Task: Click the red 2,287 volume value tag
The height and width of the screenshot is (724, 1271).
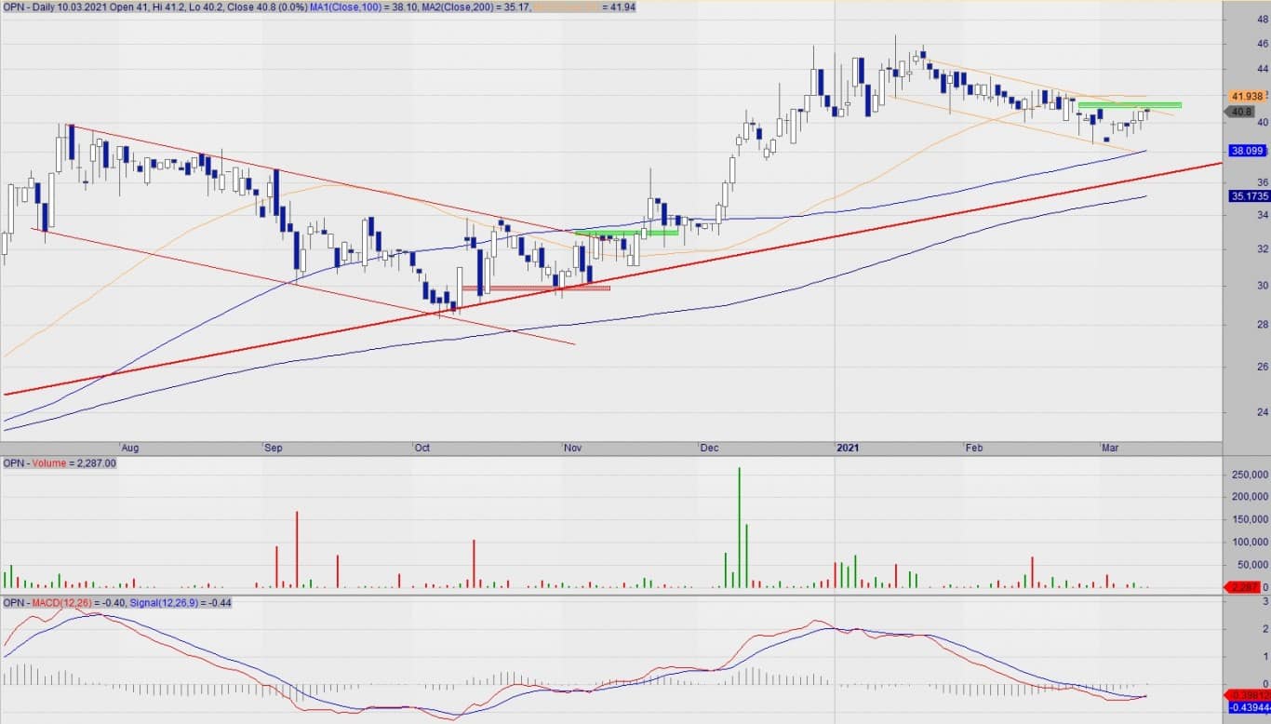Action: point(1246,587)
